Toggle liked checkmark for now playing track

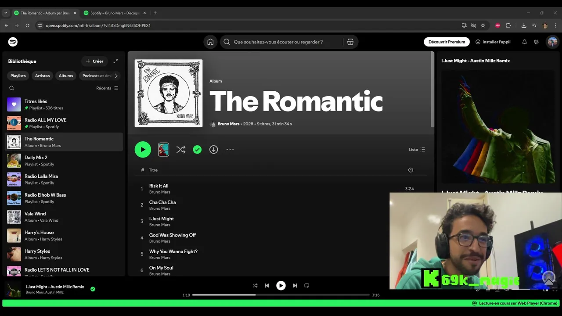pyautogui.click(x=93, y=289)
